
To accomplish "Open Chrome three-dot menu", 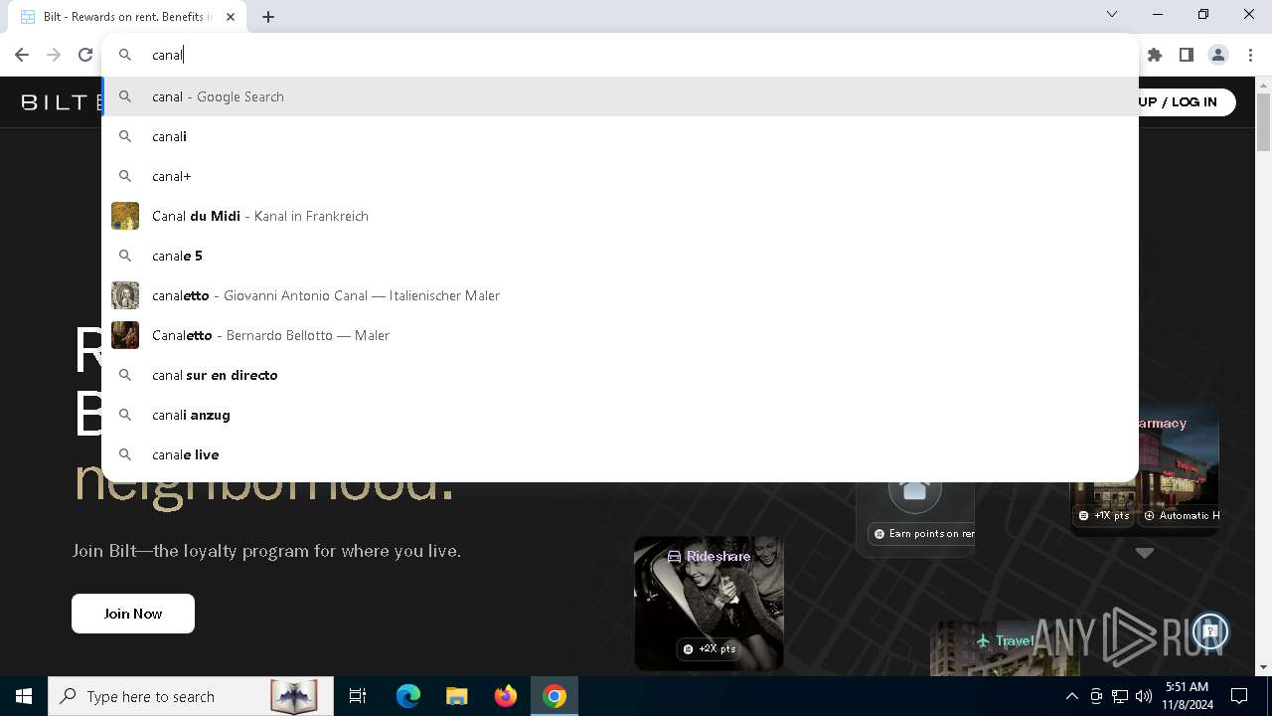I will point(1250,55).
